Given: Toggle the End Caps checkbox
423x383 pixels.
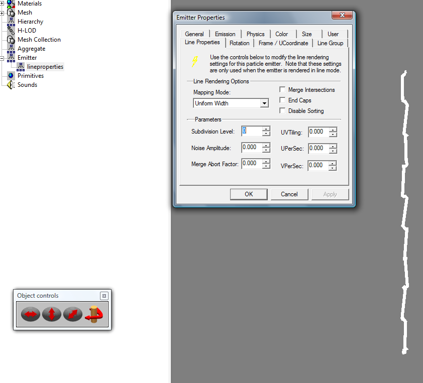Looking at the screenshot, I should (283, 100).
